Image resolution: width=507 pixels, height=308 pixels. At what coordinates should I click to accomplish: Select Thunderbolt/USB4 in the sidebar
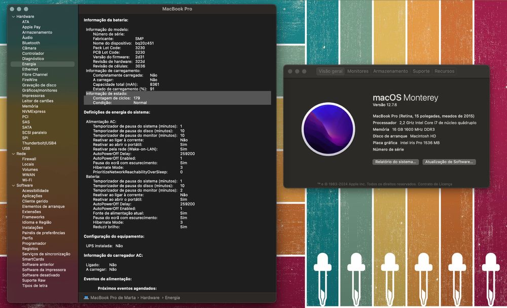point(39,143)
